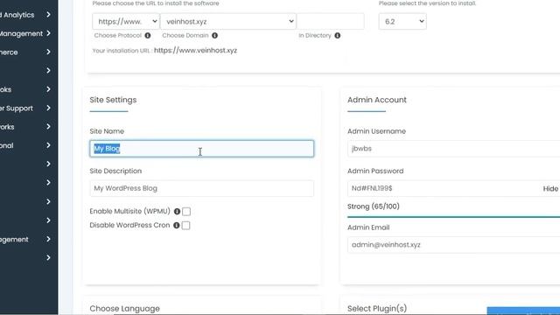Click the Site Settings heading

click(x=113, y=100)
